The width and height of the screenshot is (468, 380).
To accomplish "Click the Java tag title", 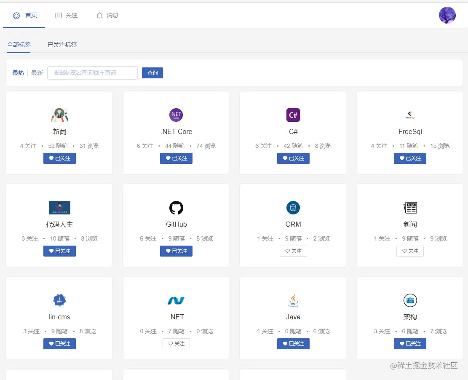I will coord(293,317).
